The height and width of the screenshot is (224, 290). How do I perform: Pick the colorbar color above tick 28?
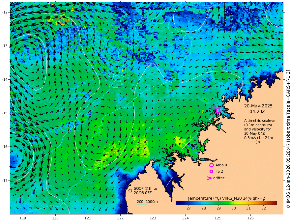204,203
